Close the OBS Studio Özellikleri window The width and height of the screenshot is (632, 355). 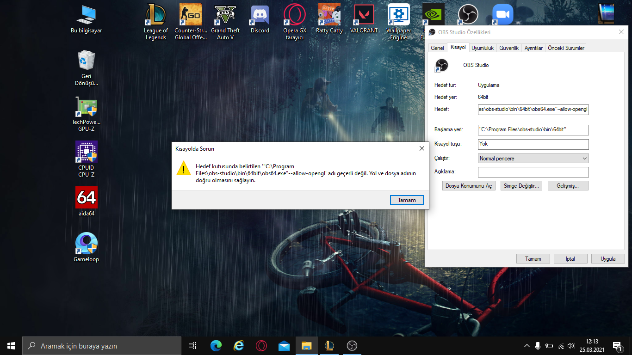point(621,32)
